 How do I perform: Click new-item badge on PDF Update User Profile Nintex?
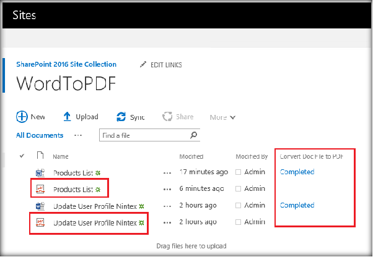pyautogui.click(x=141, y=223)
